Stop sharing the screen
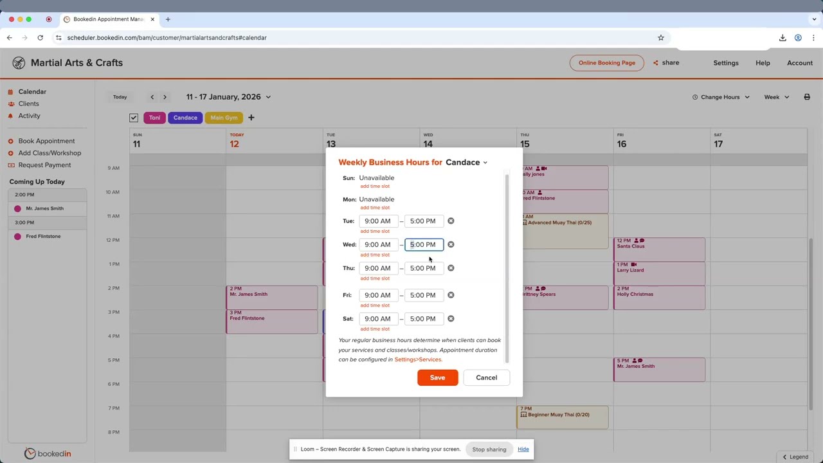Image resolution: width=823 pixels, height=463 pixels. (x=489, y=449)
